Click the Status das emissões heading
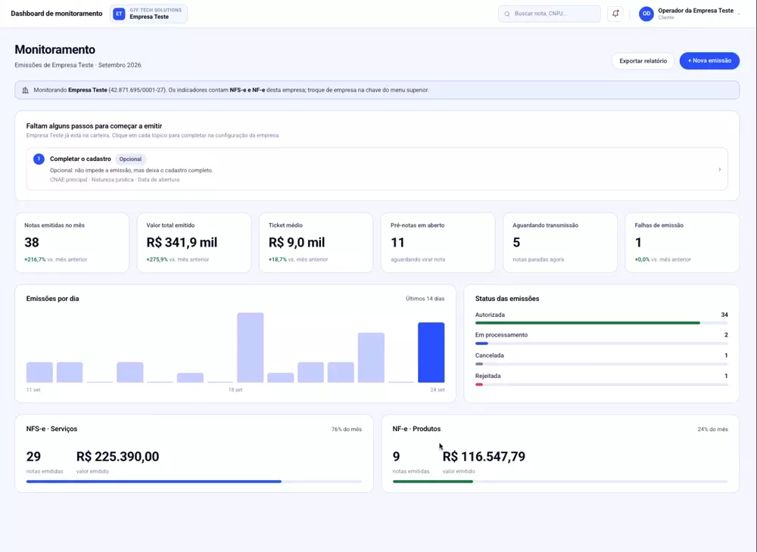The height and width of the screenshot is (552, 757). pyautogui.click(x=507, y=299)
